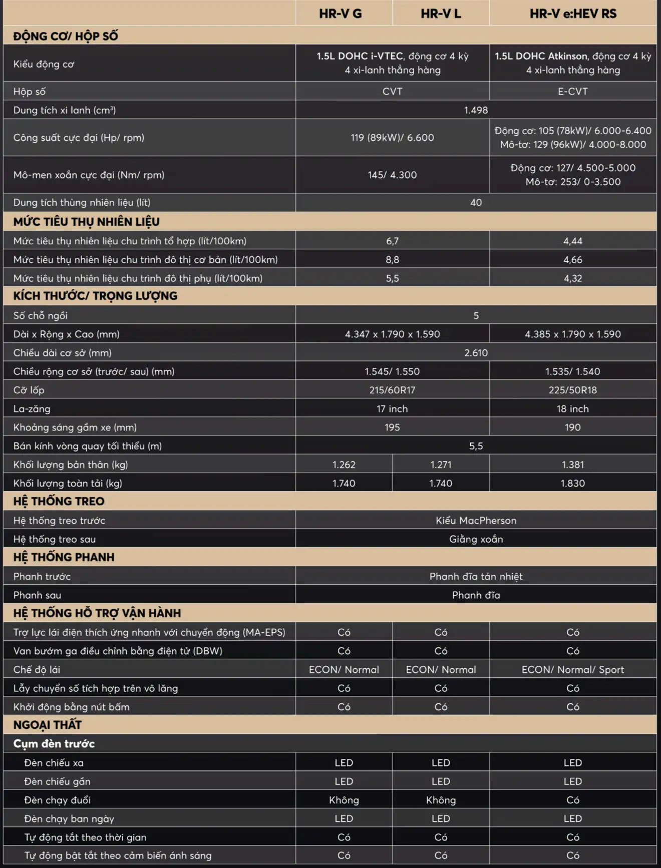Click the 1.498 cylinder capacity value

tap(476, 110)
